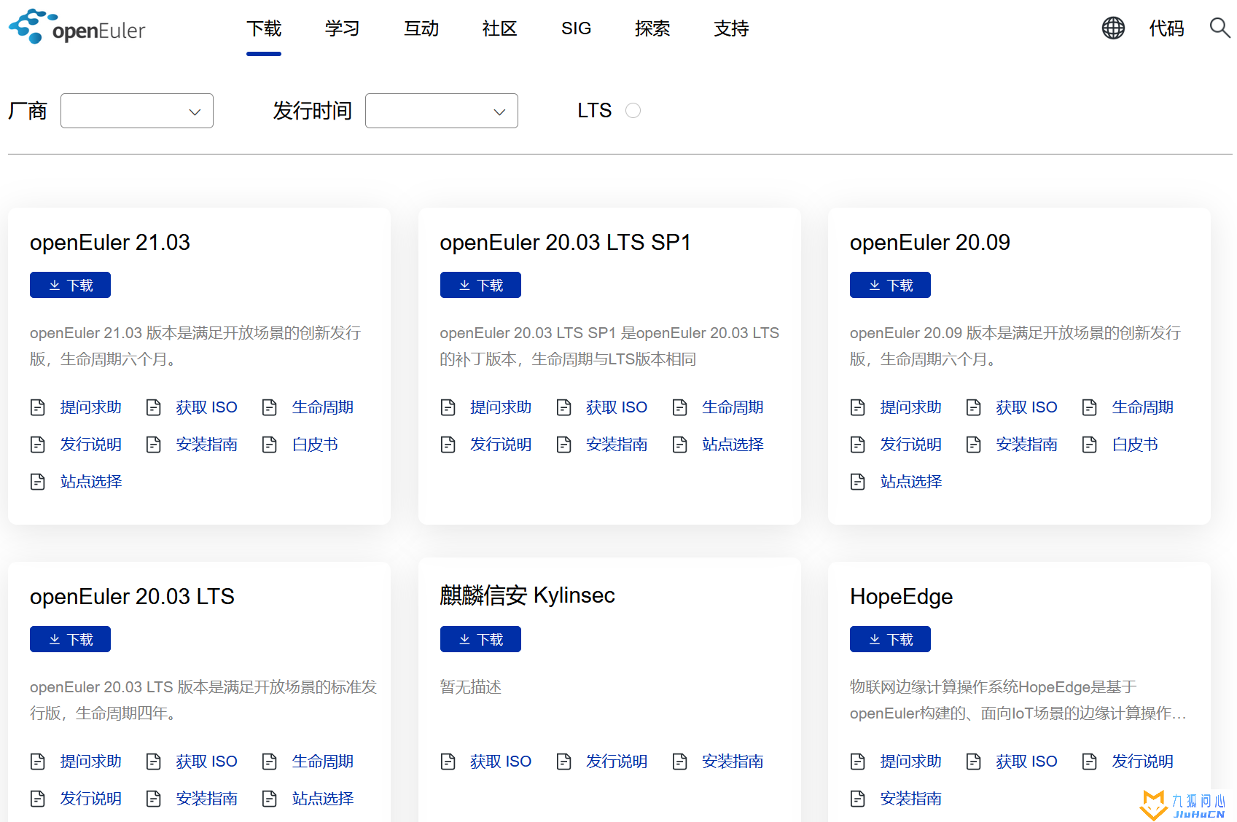
Task: Open 发行说明 link in openEuler 20.03 LTS
Action: click(x=91, y=799)
